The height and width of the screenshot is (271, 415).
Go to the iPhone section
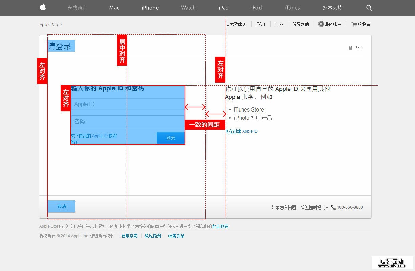[x=150, y=8]
